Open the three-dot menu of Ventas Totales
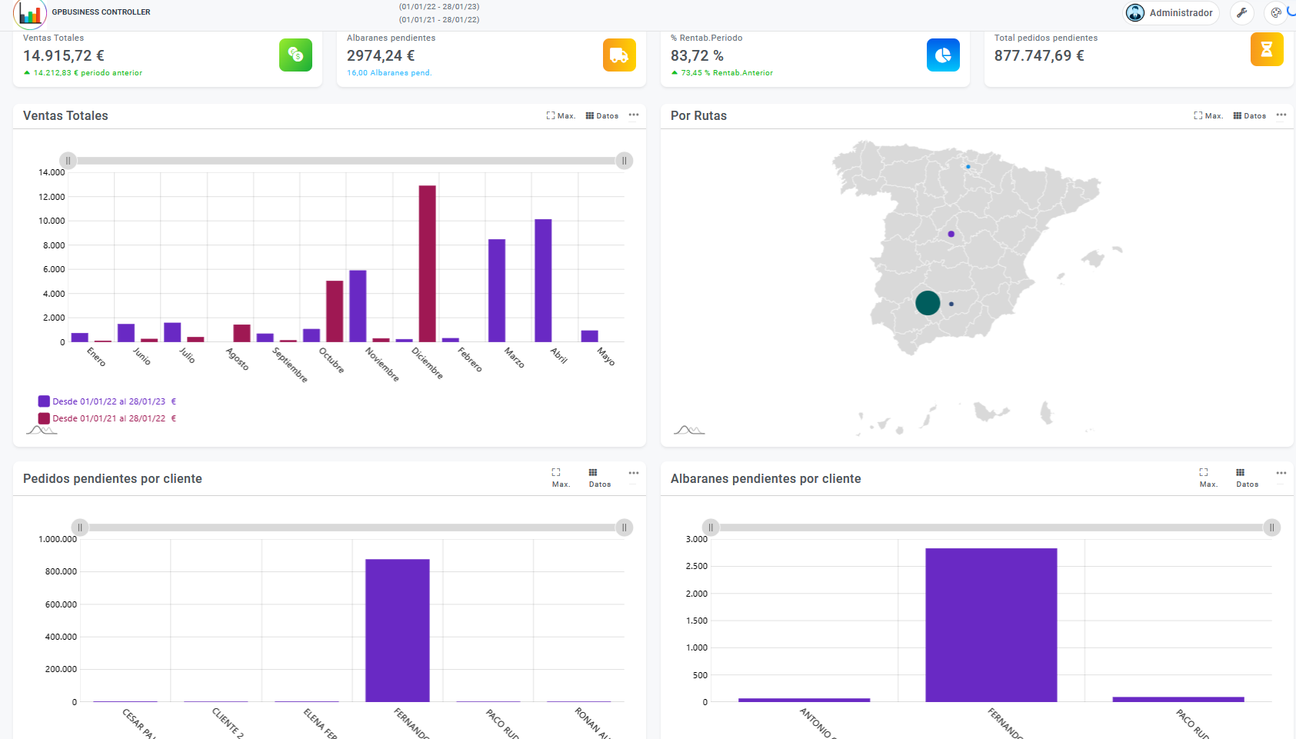Image resolution: width=1296 pixels, height=739 pixels. (634, 115)
